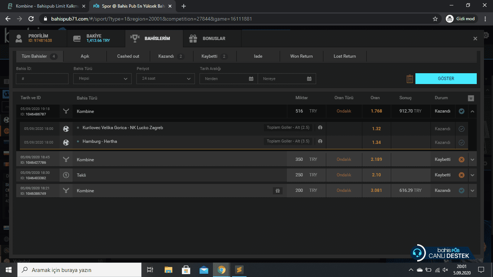The width and height of the screenshot is (493, 277).
Task: Filter by Açık bets
Action: pos(85,56)
